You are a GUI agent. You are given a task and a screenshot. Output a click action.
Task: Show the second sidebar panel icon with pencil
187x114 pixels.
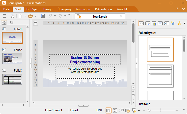click(148, 23)
